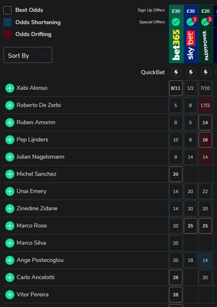
Task: Select bet365 £30 sign up offer
Action: (x=176, y=11)
